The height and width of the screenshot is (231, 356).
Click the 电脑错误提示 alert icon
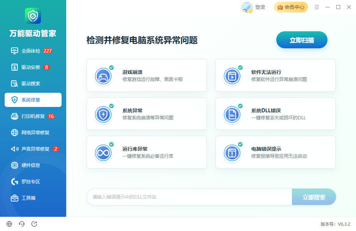tap(232, 153)
